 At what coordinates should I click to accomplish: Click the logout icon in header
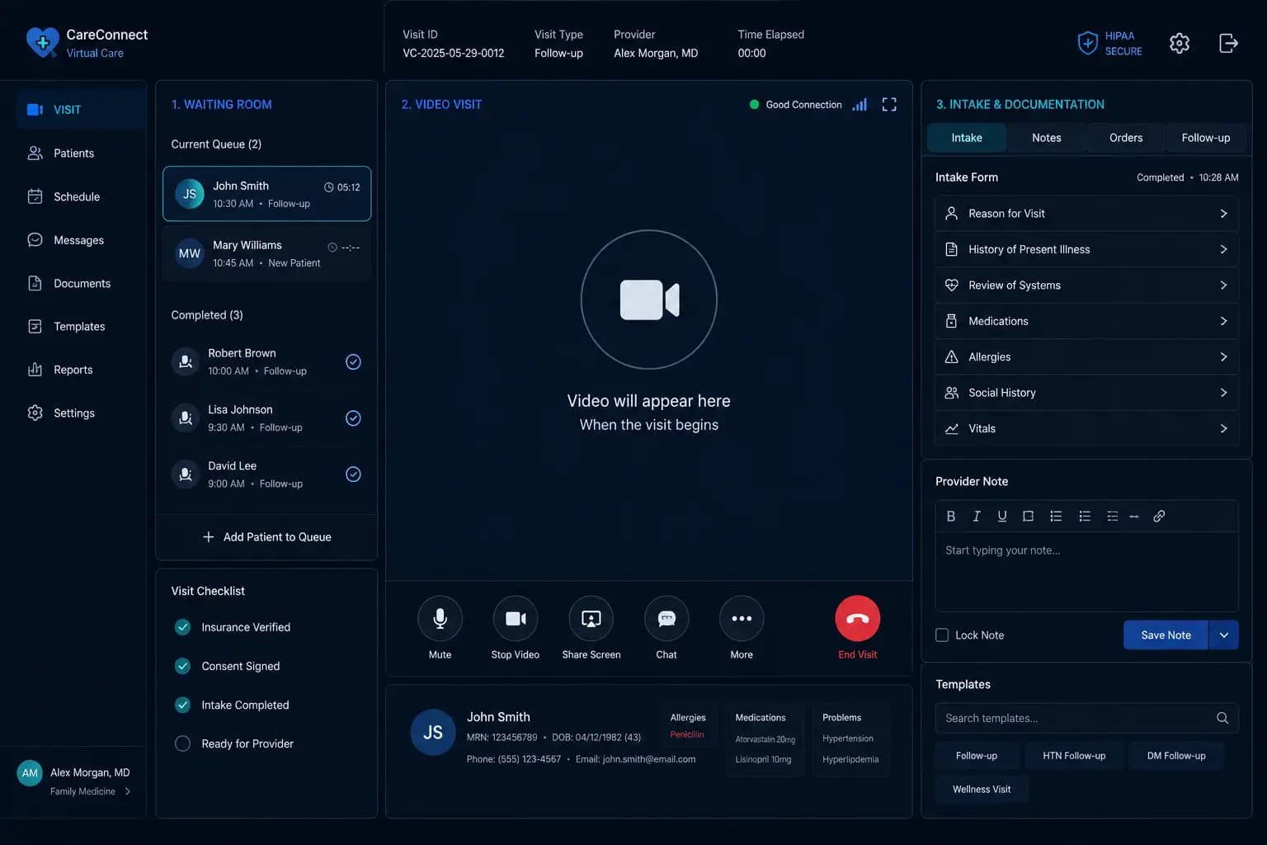point(1228,43)
